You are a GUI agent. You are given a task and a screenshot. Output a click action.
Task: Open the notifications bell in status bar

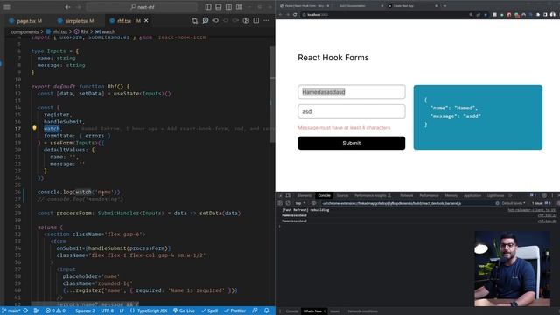coord(266,311)
